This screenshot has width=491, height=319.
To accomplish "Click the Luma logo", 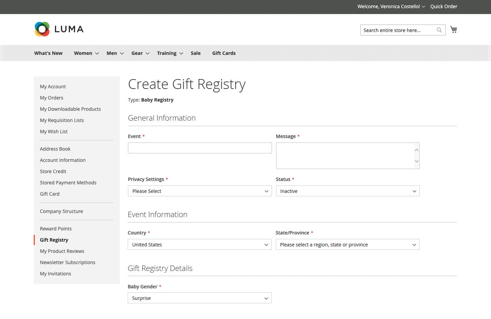I will click(59, 29).
